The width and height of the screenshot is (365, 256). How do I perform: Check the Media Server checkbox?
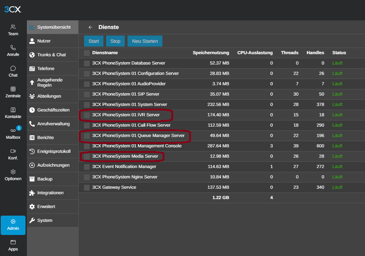[87, 157]
